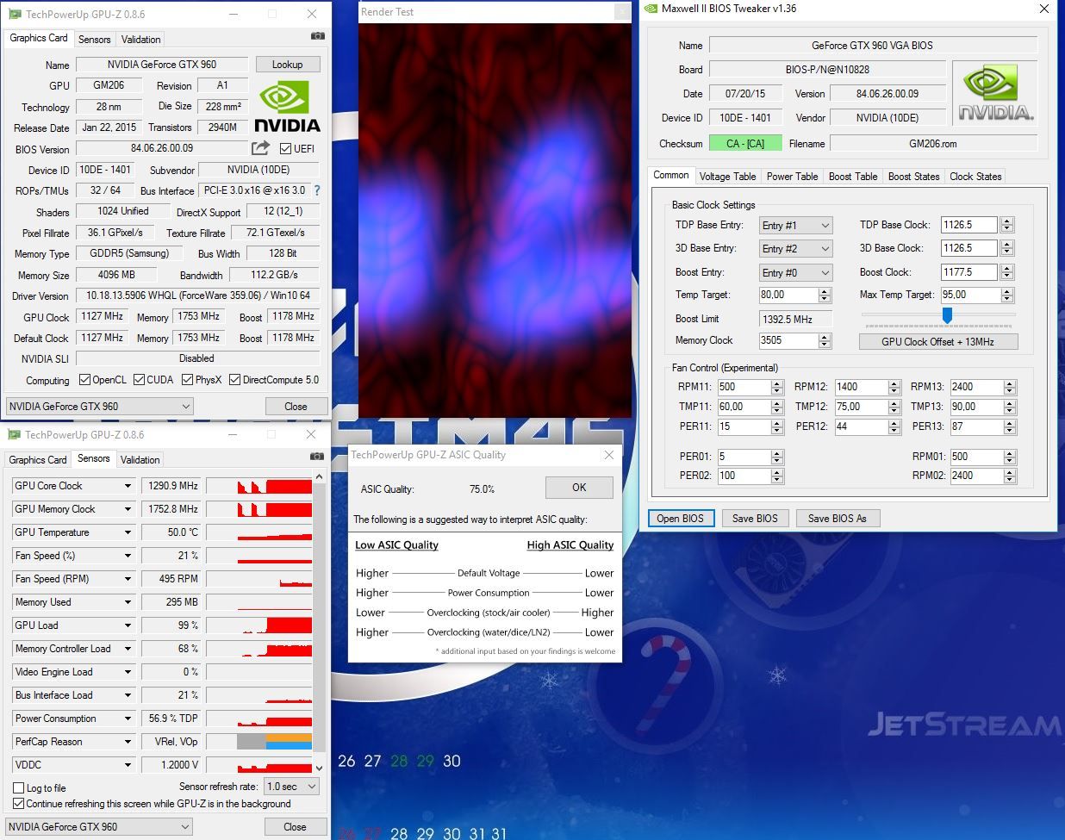Click the camera screenshot icon in top GPU-Z window

[318, 36]
